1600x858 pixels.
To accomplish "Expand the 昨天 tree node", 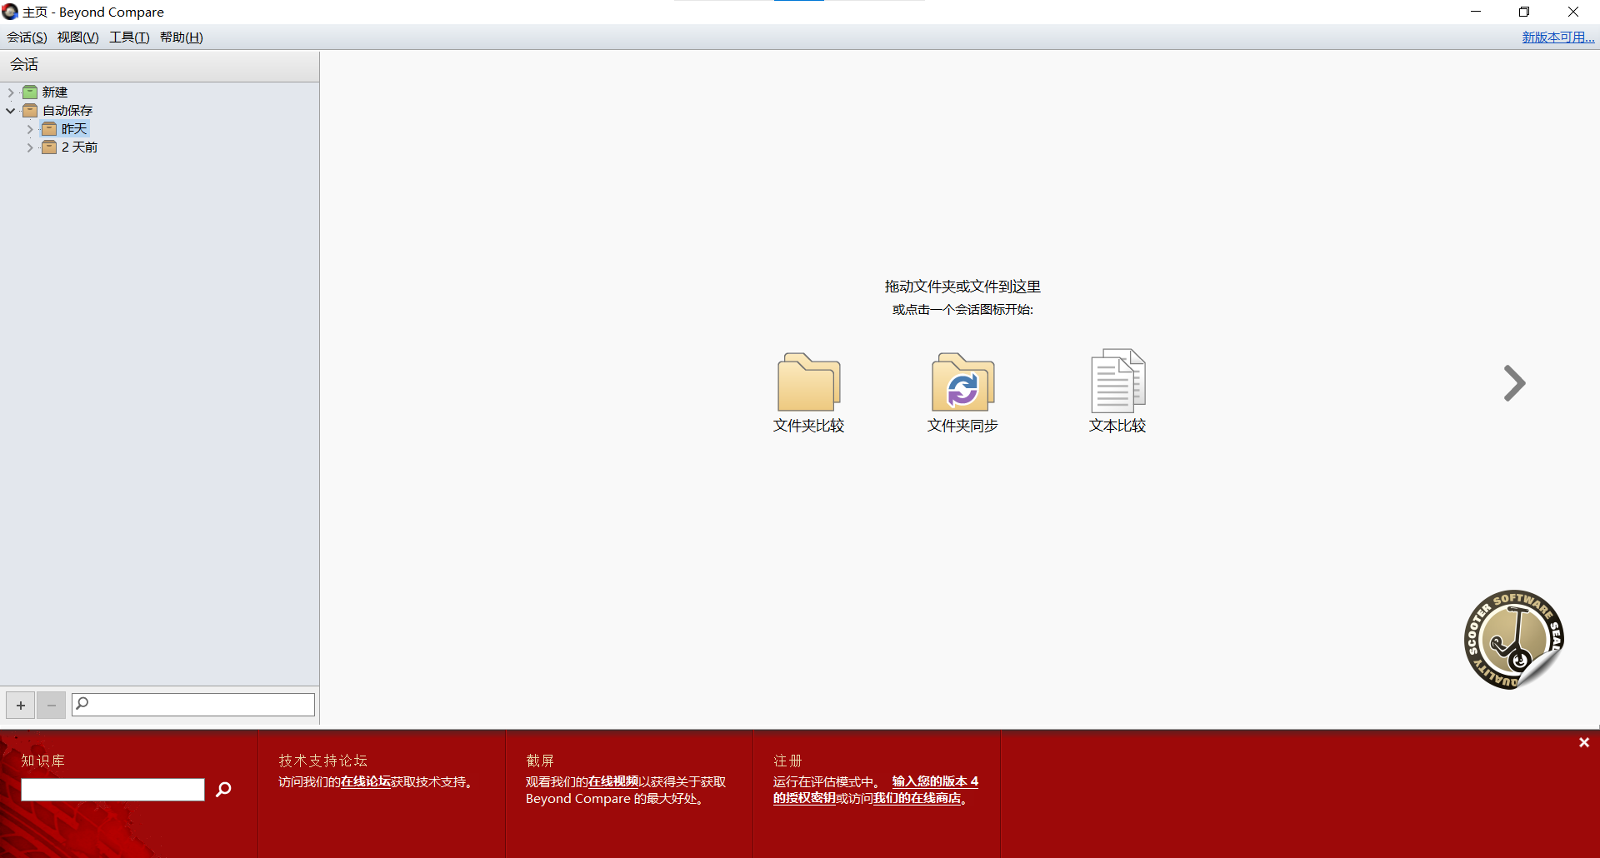I will 30,129.
